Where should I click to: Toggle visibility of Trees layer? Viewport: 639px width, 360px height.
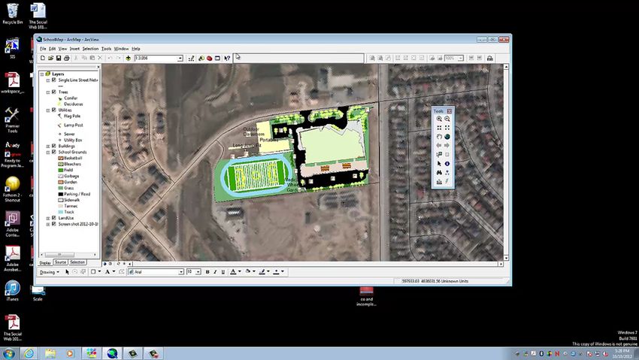54,92
